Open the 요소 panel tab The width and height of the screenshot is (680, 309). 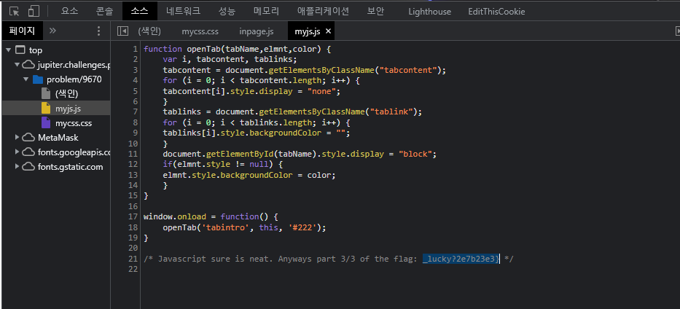point(69,11)
